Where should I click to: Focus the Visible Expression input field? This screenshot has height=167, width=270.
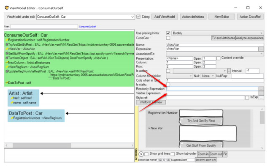[213, 93]
